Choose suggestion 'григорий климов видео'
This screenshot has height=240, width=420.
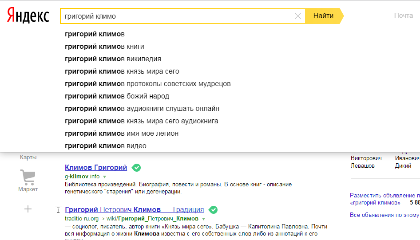(x=106, y=146)
